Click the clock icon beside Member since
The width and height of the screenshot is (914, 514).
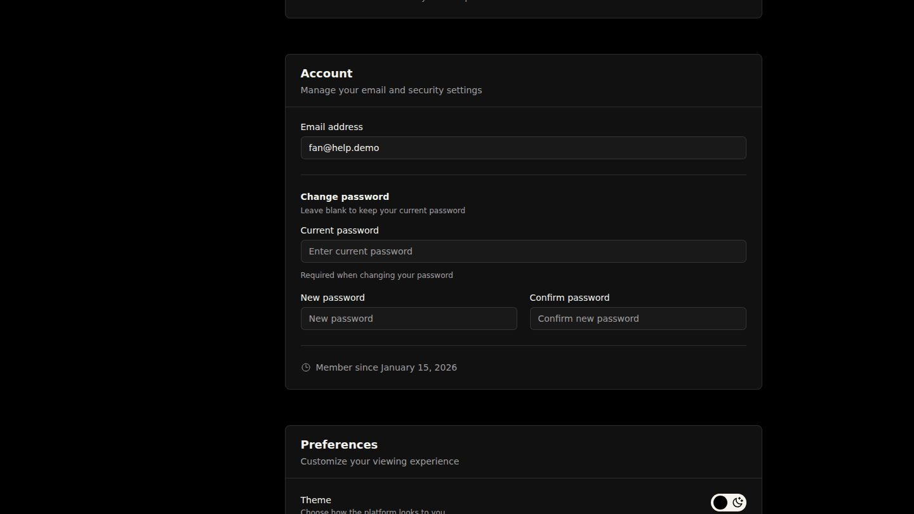(x=306, y=367)
